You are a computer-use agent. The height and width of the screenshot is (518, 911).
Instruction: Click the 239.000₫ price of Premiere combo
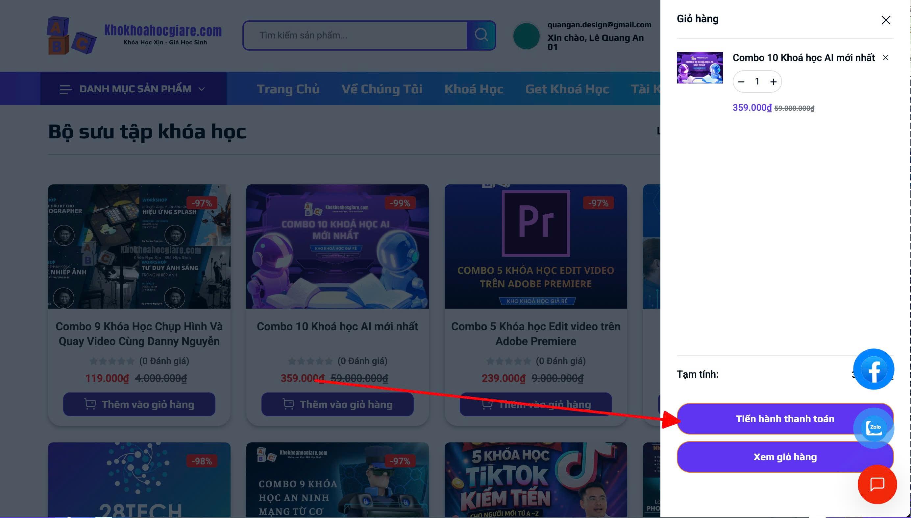(x=504, y=378)
